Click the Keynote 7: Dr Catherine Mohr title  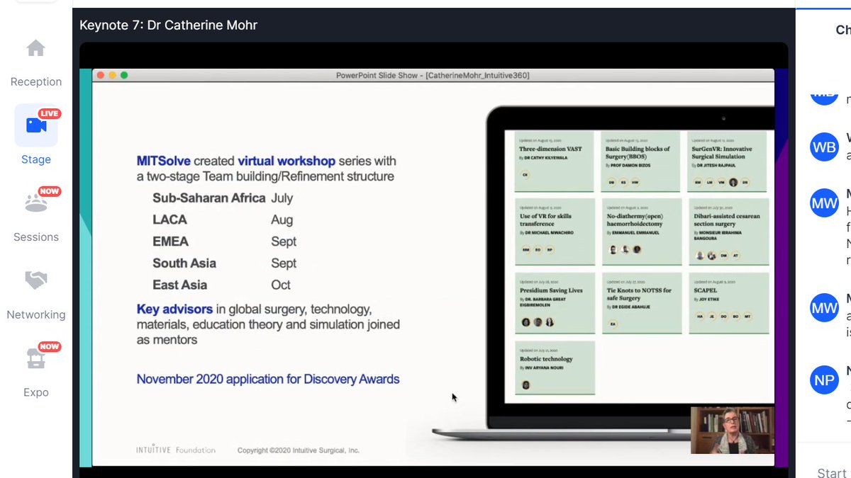[x=168, y=25]
